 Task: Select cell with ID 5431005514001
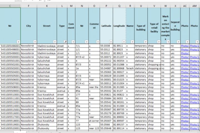[10, 106]
